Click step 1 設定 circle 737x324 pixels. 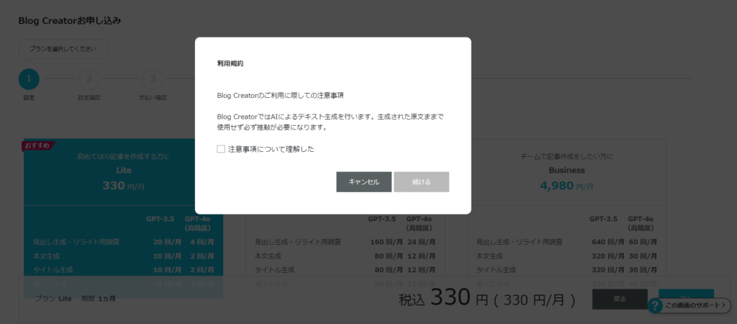[29, 78]
